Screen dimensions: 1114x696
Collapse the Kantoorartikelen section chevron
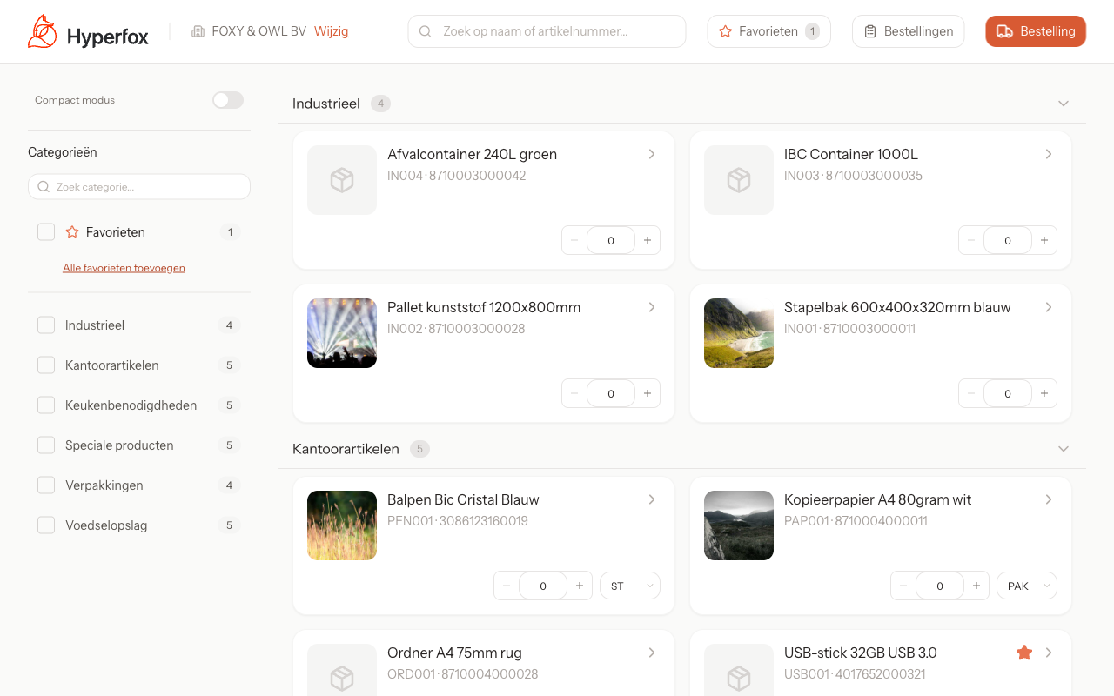(x=1063, y=449)
